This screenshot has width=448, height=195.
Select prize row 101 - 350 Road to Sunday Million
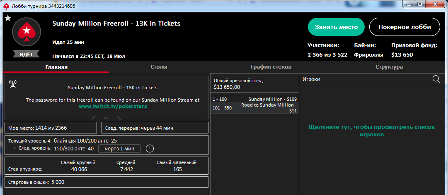[254, 108]
